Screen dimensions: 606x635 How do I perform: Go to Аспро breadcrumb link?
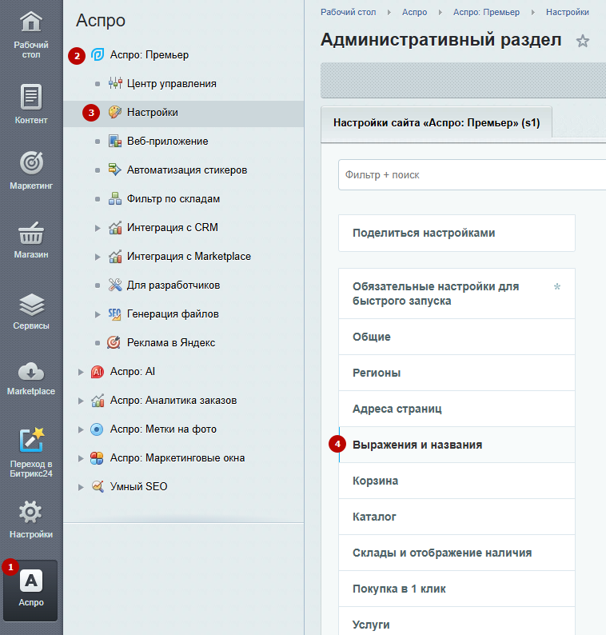[x=414, y=12]
